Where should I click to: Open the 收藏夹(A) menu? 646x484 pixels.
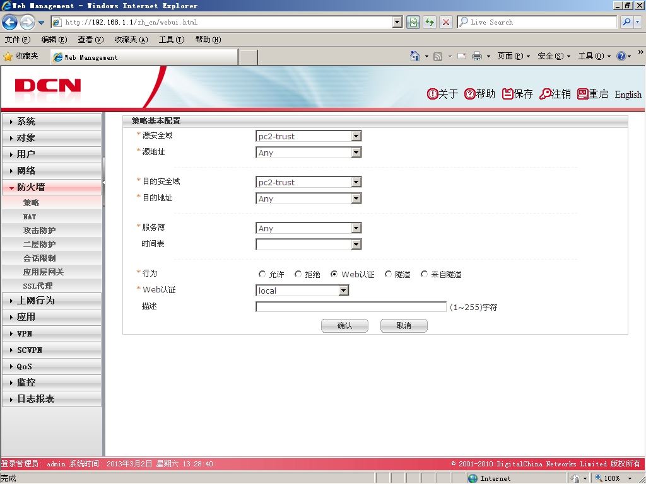click(131, 40)
